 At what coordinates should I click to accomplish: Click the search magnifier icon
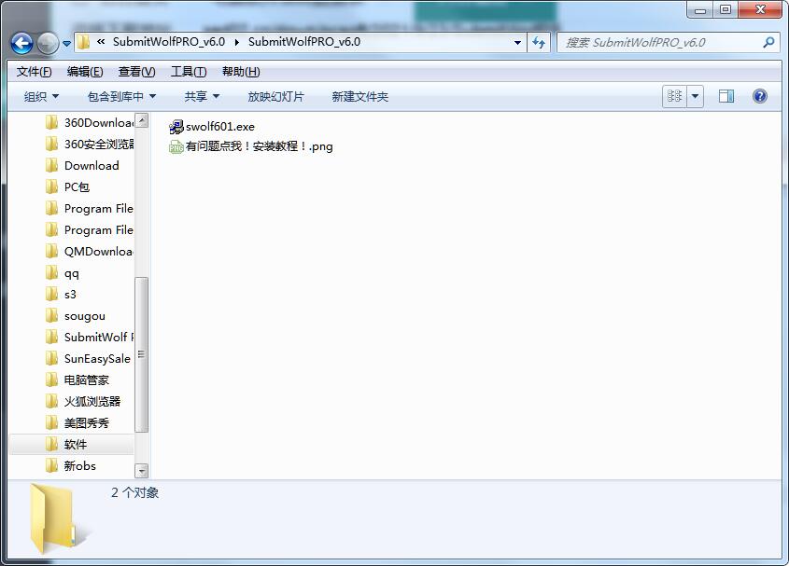coord(768,42)
